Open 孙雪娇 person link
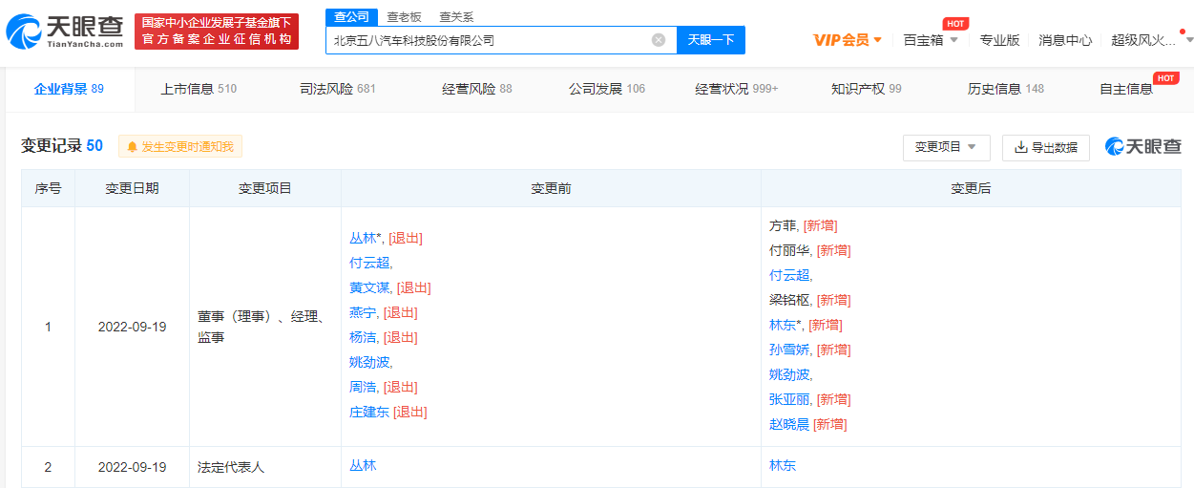 tap(789, 350)
